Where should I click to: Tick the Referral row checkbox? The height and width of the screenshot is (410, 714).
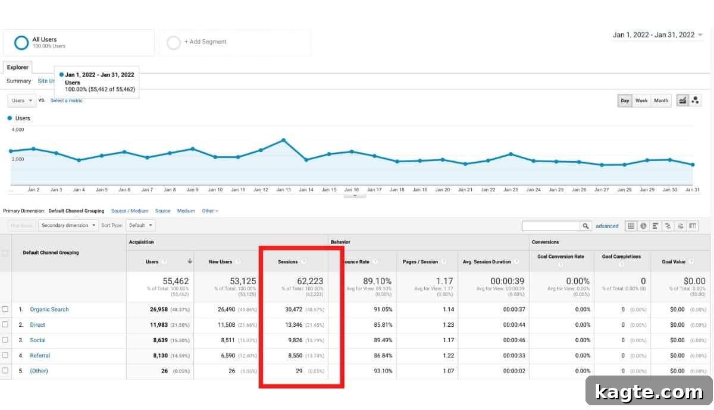coord(5,355)
